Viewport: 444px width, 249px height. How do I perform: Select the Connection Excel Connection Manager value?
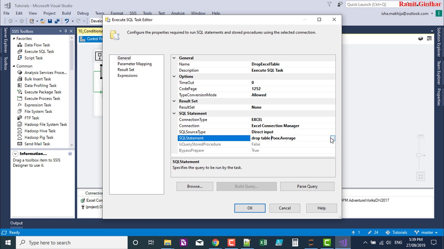click(x=293, y=126)
